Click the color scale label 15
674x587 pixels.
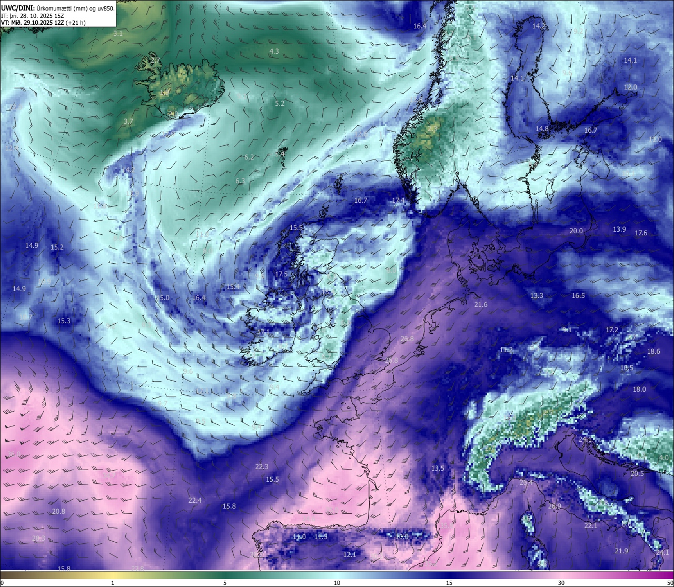(449, 583)
